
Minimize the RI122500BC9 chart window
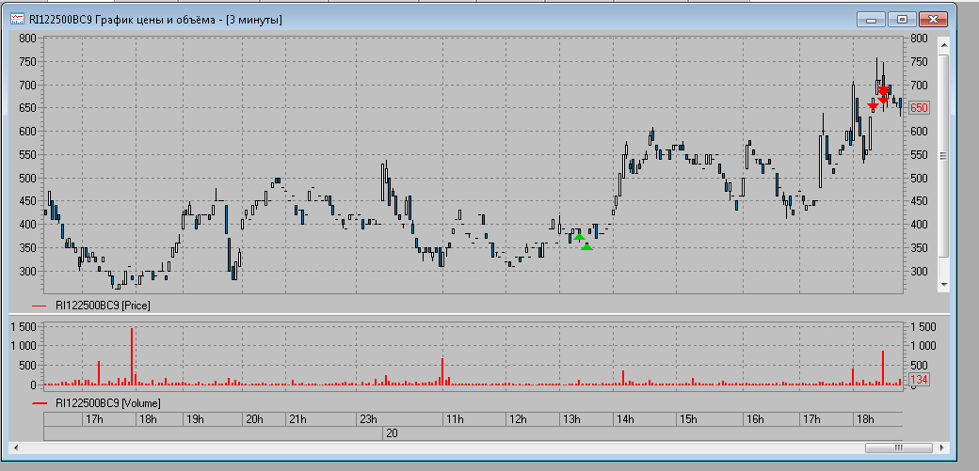coord(872,19)
